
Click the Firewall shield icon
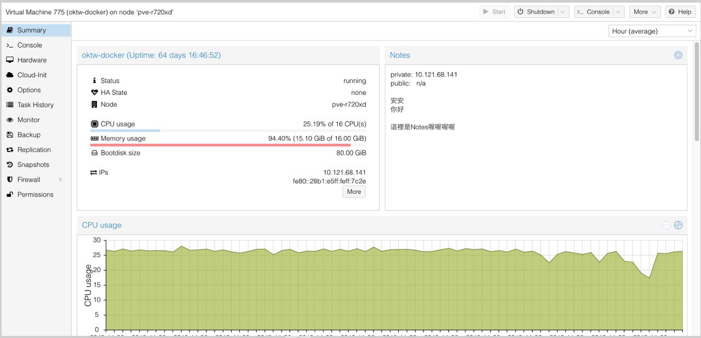point(10,179)
